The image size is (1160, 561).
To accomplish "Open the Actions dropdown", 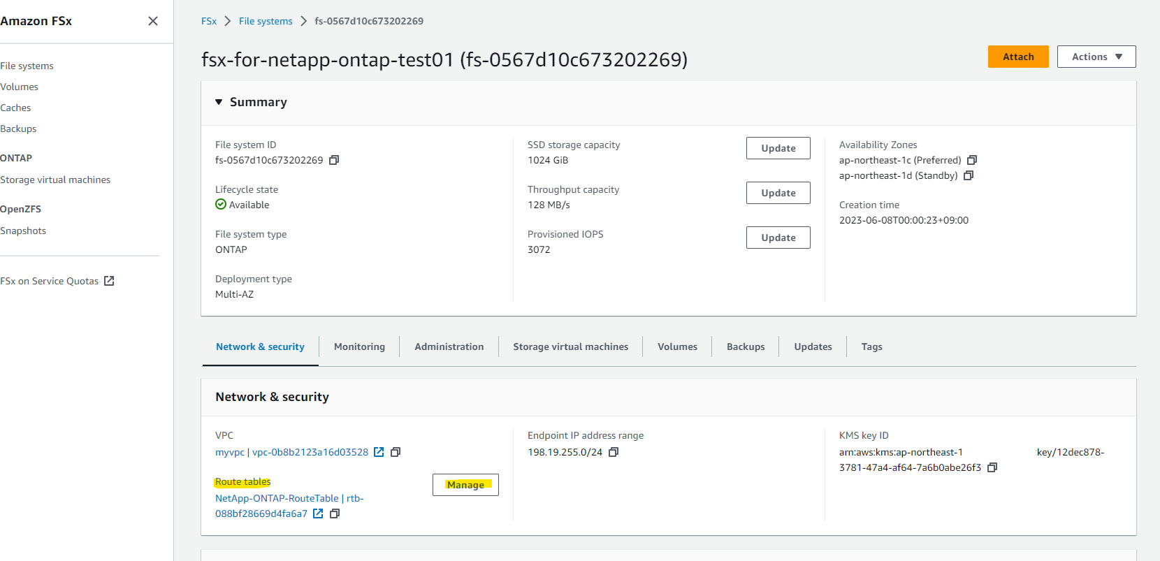I will (1096, 57).
